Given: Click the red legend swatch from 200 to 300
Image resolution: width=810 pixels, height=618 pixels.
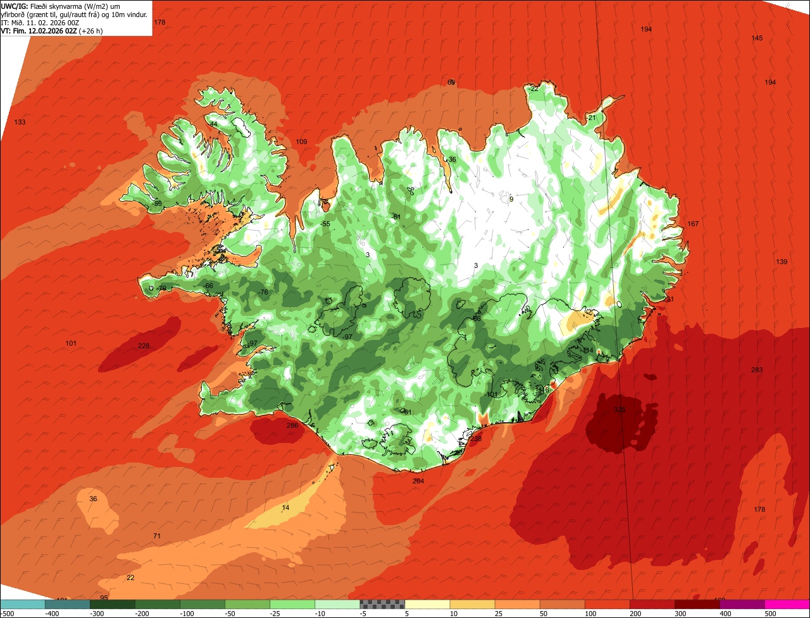Looking at the screenshot, I should 652,604.
